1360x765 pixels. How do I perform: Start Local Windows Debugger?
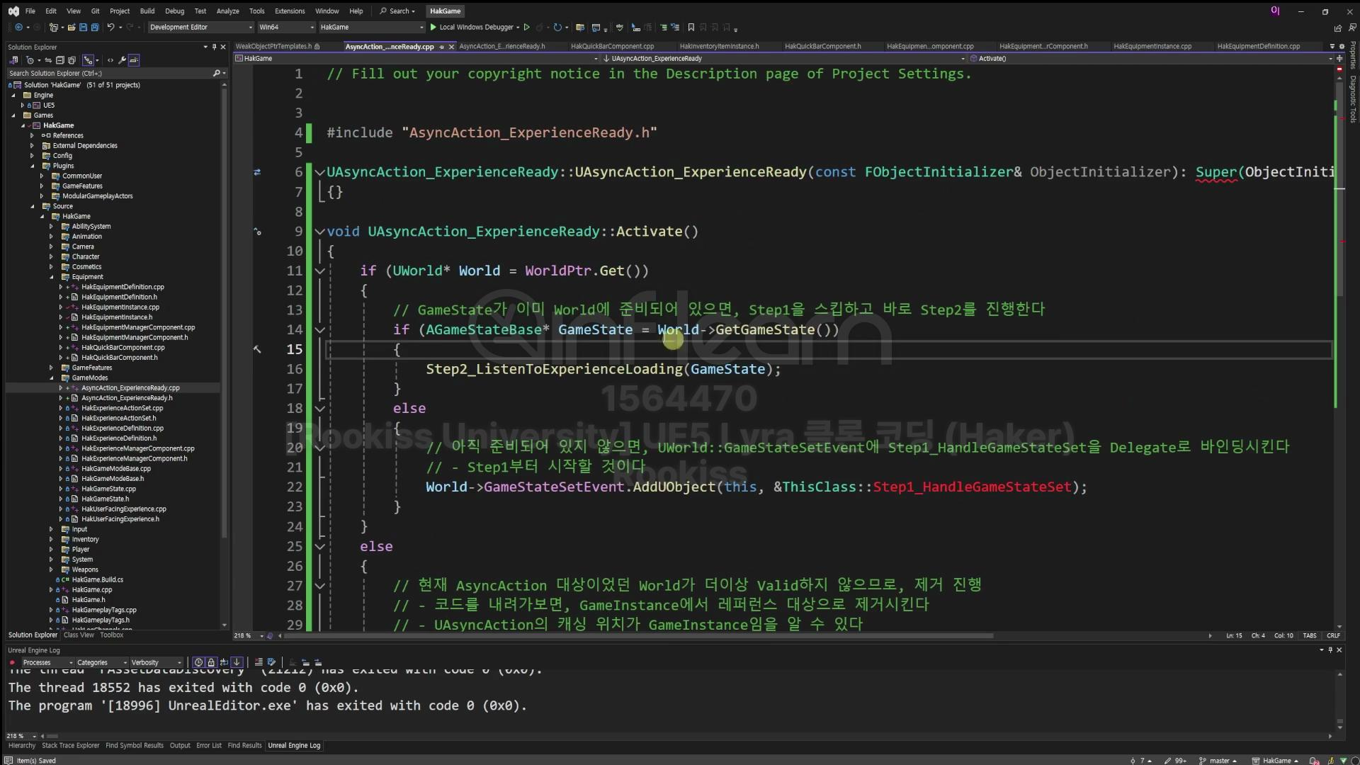(x=470, y=27)
